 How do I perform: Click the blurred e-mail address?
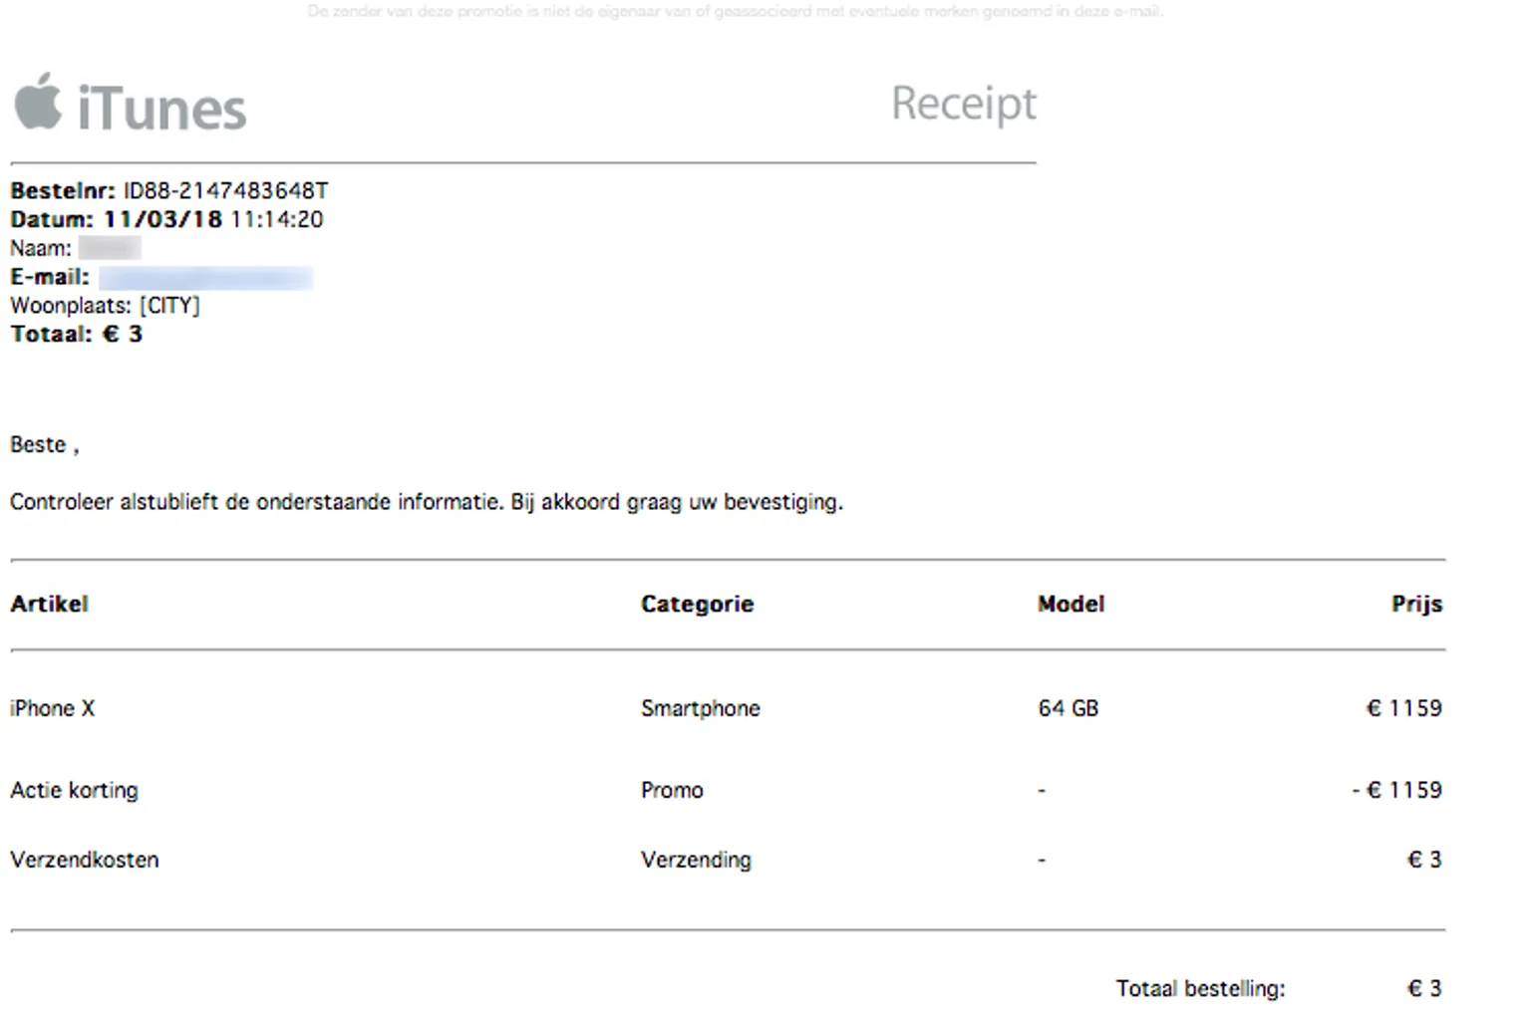click(205, 277)
